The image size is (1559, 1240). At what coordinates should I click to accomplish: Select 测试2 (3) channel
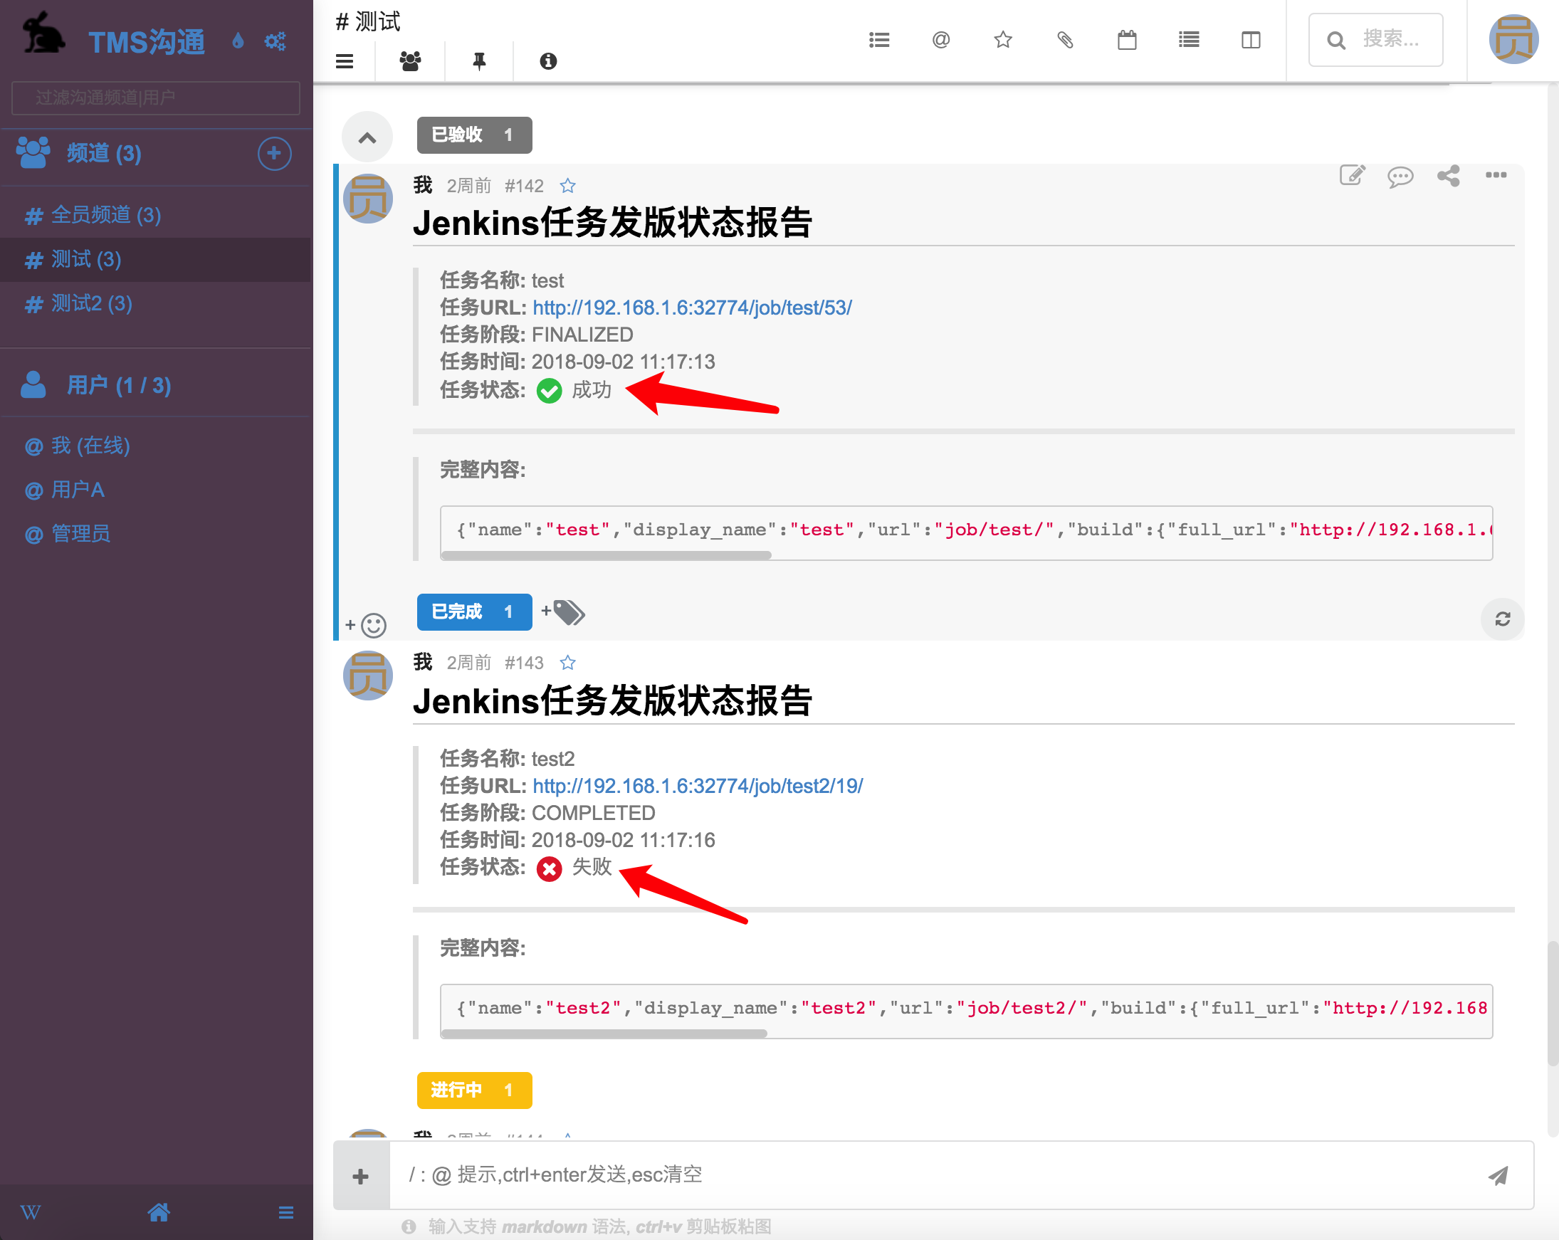(x=155, y=304)
